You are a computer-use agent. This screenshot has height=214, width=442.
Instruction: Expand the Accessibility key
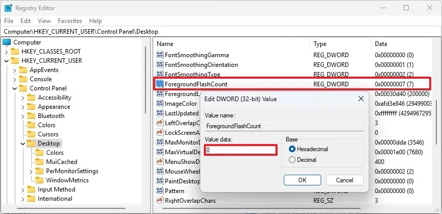(x=23, y=98)
